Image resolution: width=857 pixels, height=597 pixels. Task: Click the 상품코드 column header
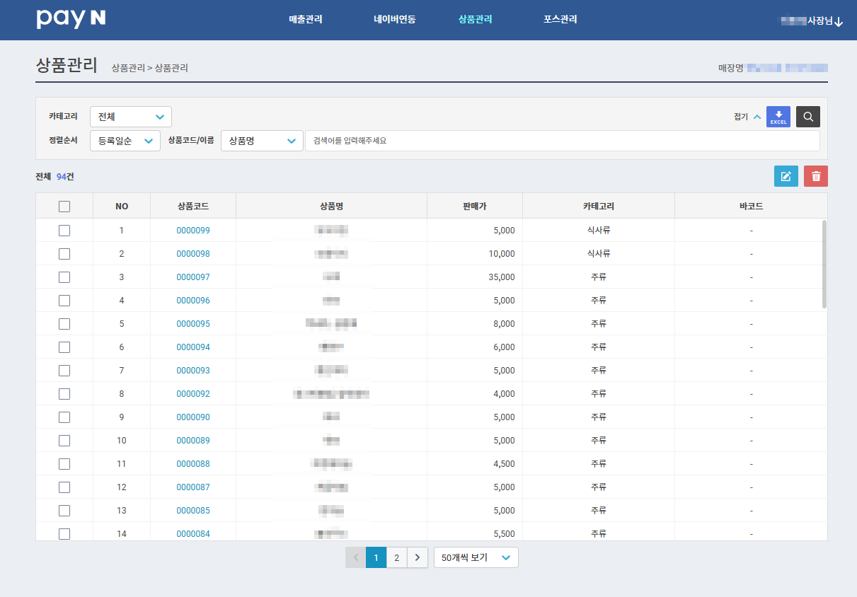pos(193,207)
